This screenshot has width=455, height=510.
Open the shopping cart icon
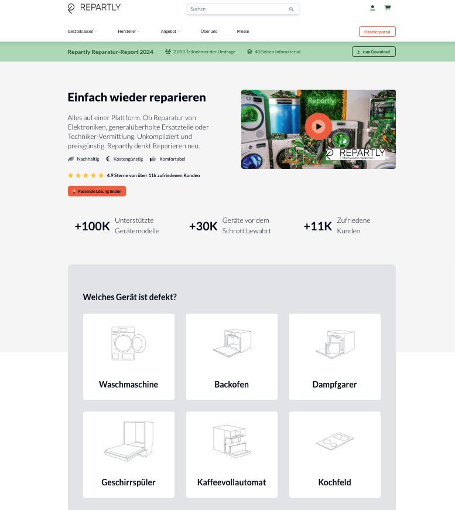pos(388,8)
